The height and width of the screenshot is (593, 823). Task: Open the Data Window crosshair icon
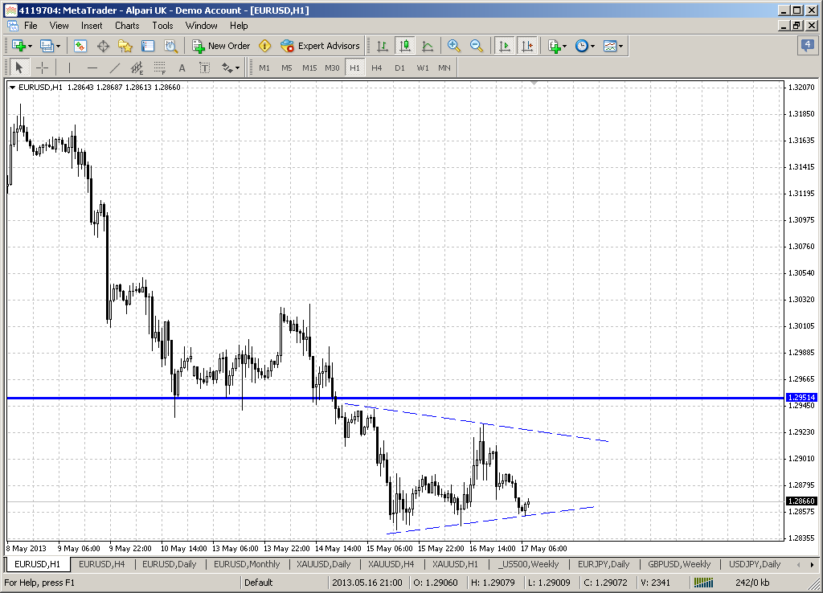pyautogui.click(x=103, y=46)
